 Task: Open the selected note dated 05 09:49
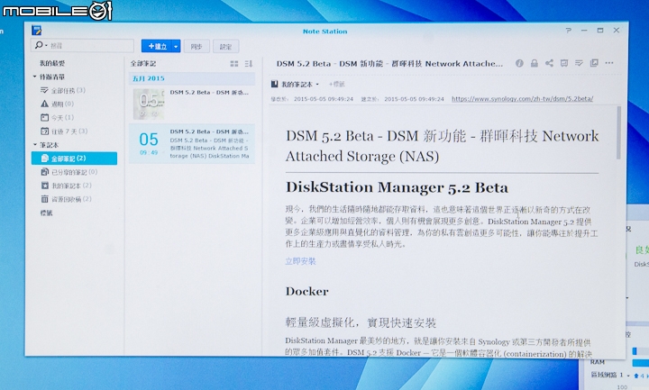192,143
